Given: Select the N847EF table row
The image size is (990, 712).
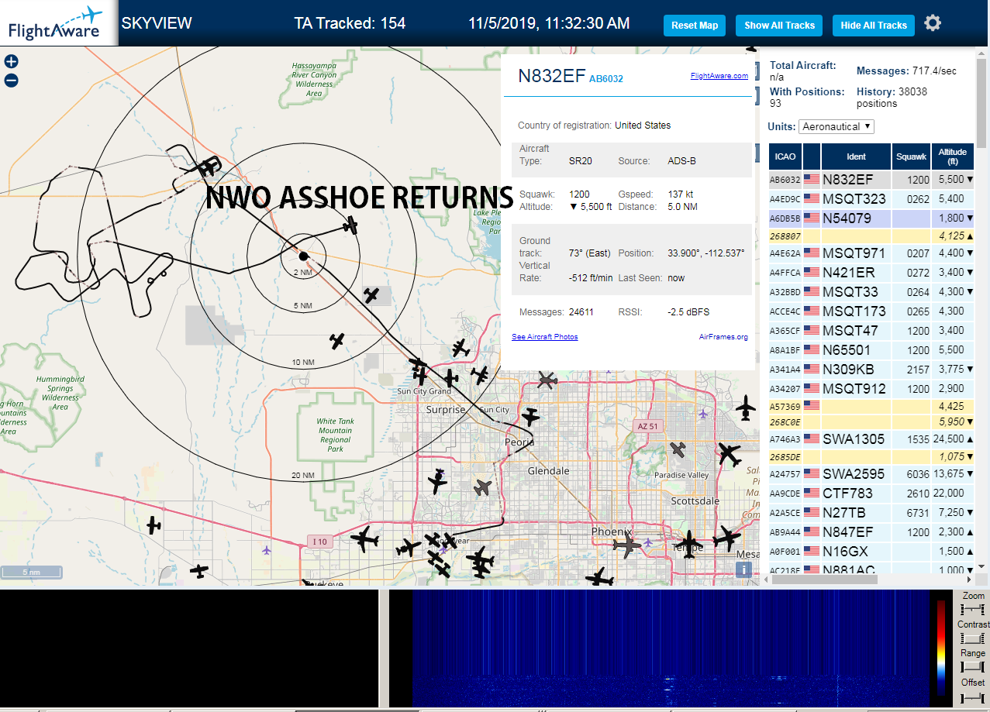Looking at the screenshot, I should coord(871,531).
